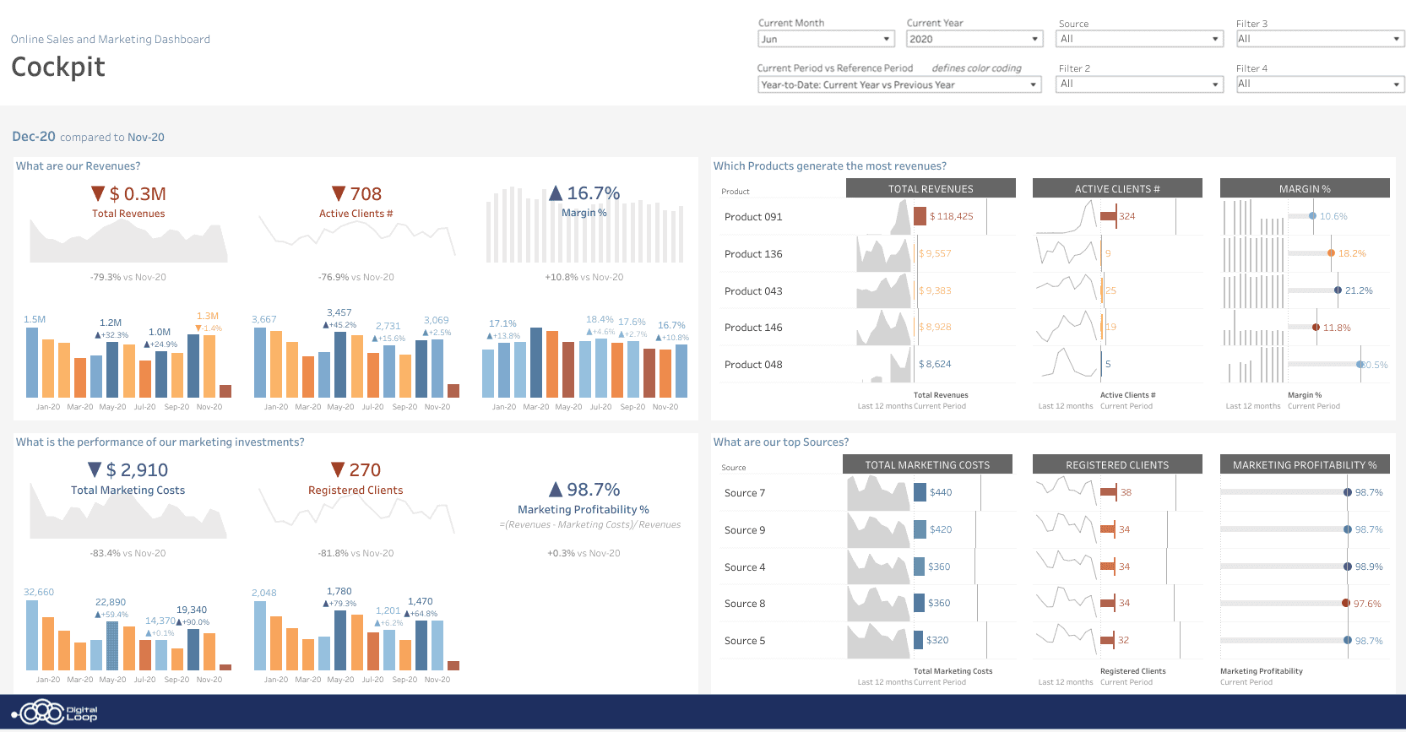Viewport: 1406px width, 732px height.
Task: Click the $ 8,624 revenue value
Action: tap(935, 364)
